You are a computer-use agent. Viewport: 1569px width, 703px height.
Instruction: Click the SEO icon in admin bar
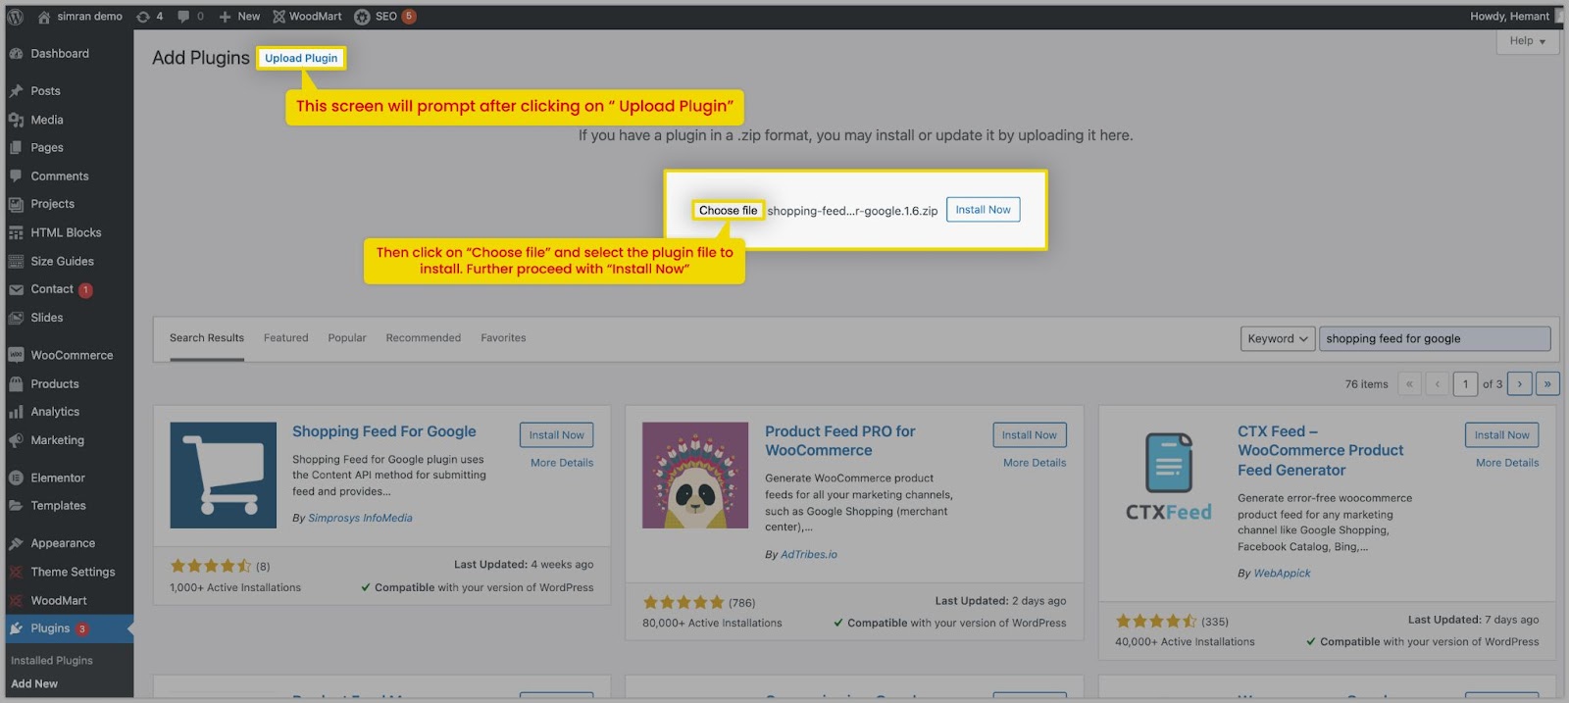[362, 17]
